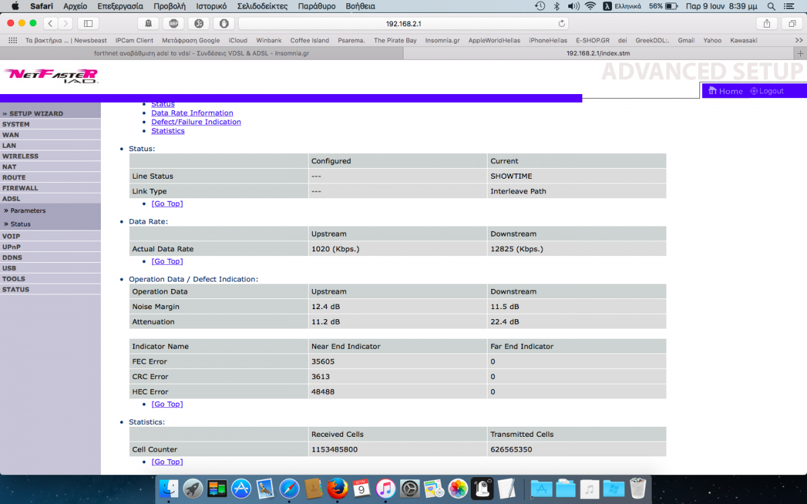The height and width of the screenshot is (504, 807).
Task: Open the WAN sidebar section
Action: [50, 134]
